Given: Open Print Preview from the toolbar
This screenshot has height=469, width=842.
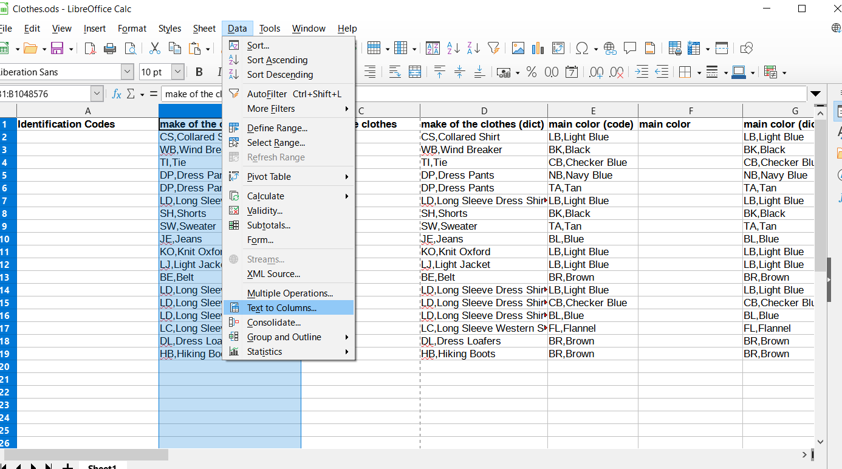Looking at the screenshot, I should (x=130, y=49).
